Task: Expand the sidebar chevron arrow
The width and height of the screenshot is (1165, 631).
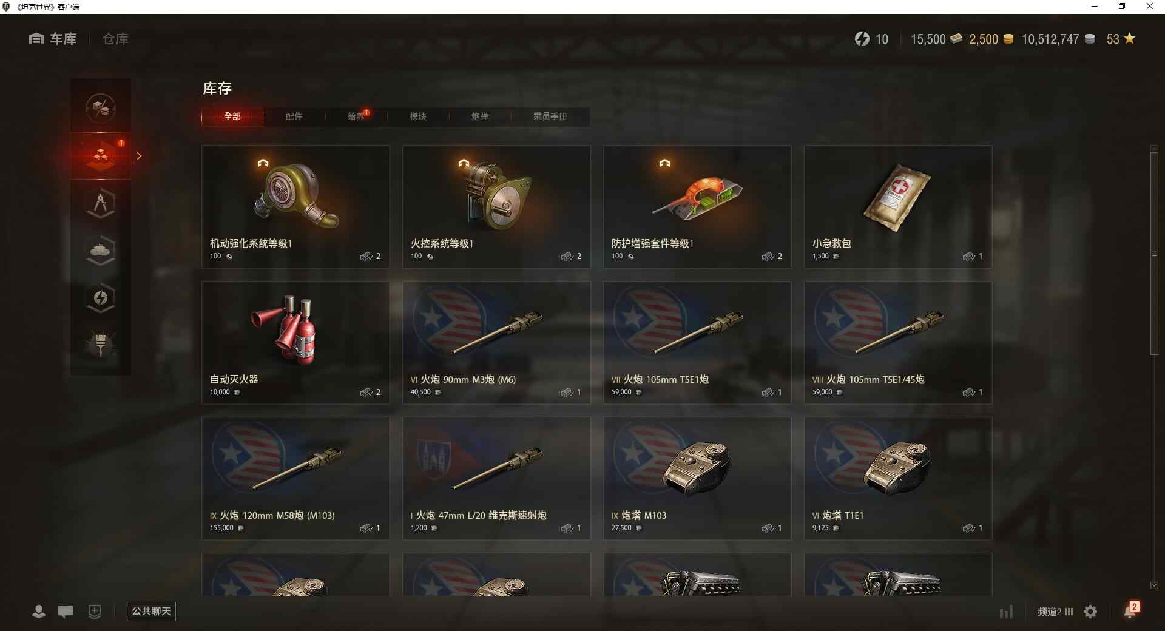Action: tap(139, 156)
